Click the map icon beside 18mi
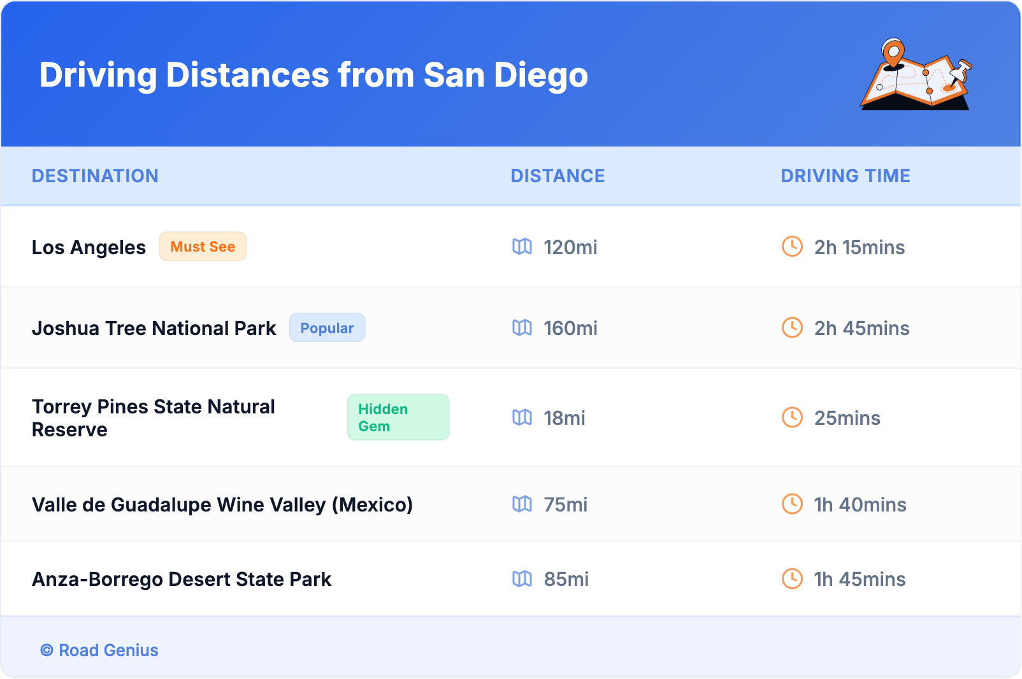This screenshot has width=1022, height=679. tap(522, 417)
